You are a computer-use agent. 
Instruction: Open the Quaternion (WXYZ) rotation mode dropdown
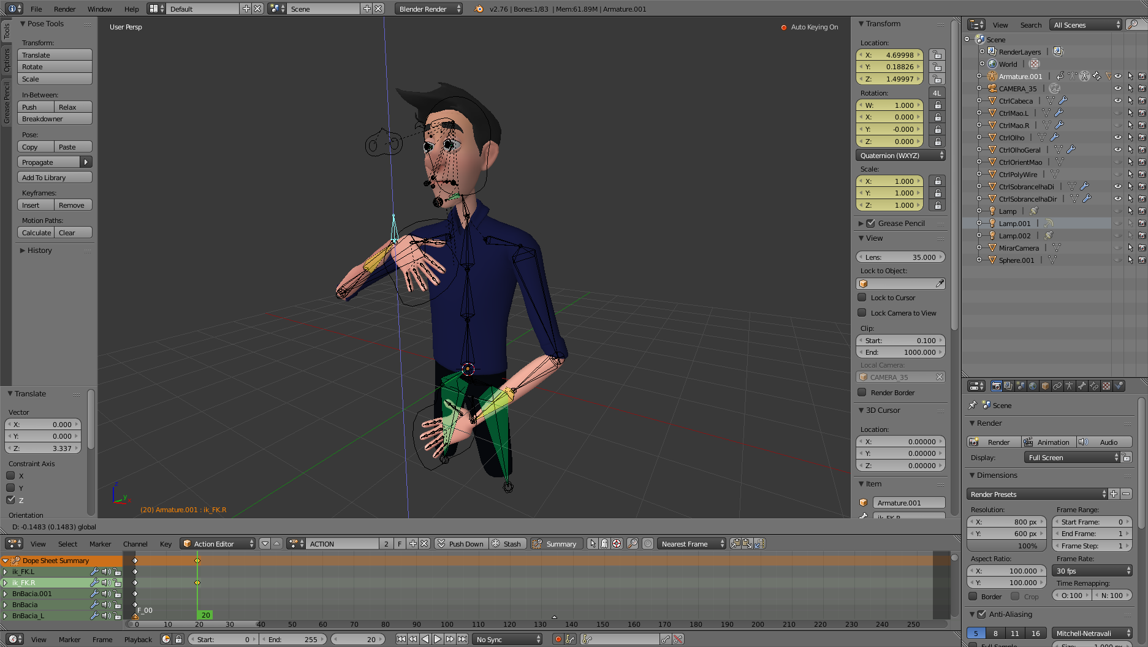click(900, 156)
